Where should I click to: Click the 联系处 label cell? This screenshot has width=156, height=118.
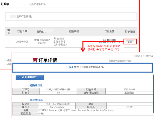point(91,107)
